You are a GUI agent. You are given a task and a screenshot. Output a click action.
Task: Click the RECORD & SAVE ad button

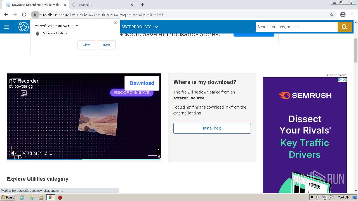132,92
